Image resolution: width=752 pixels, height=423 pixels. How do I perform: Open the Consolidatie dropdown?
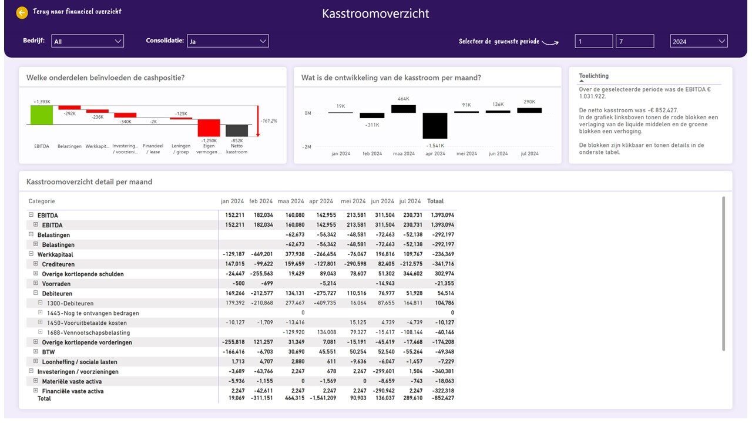coord(228,41)
